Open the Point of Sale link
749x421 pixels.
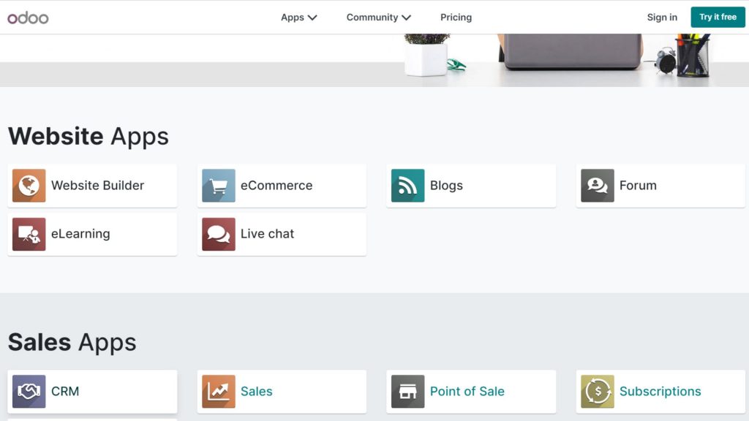[472, 392]
